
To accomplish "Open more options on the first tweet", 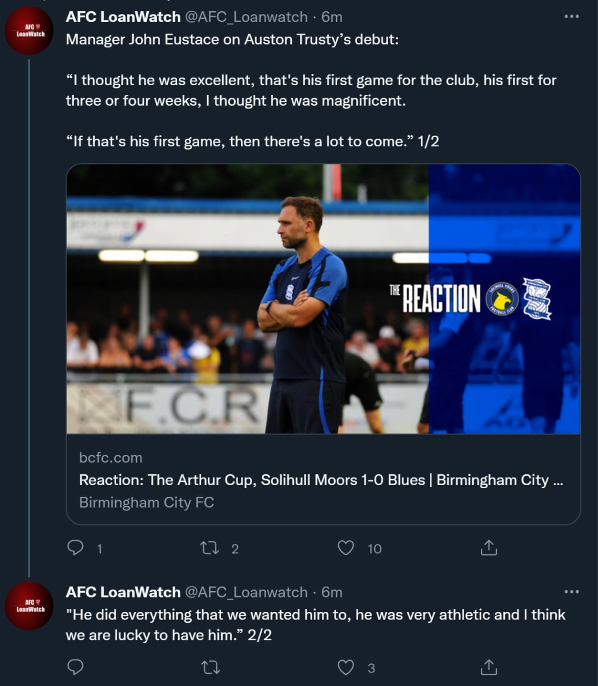I will (x=571, y=17).
